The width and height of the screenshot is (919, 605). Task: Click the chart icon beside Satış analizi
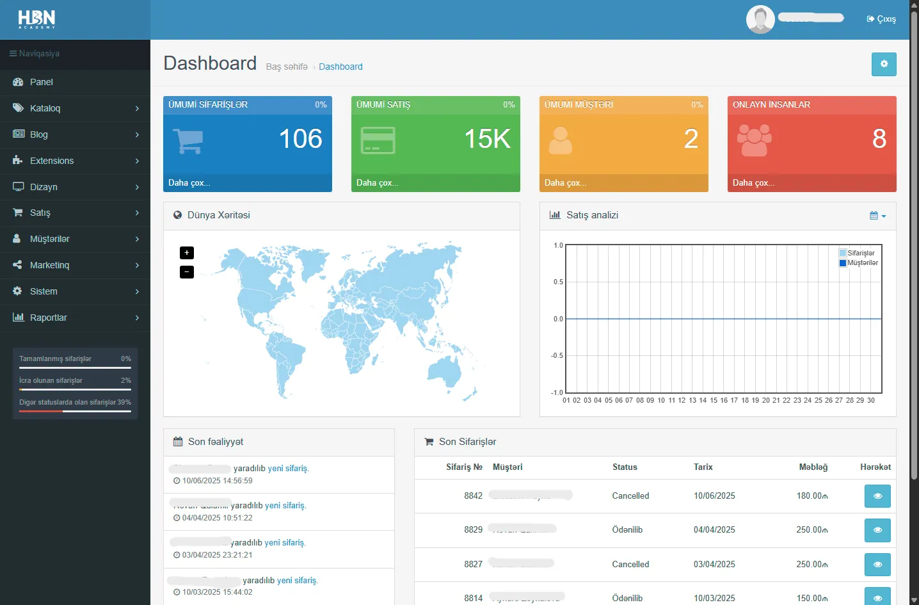pos(555,215)
